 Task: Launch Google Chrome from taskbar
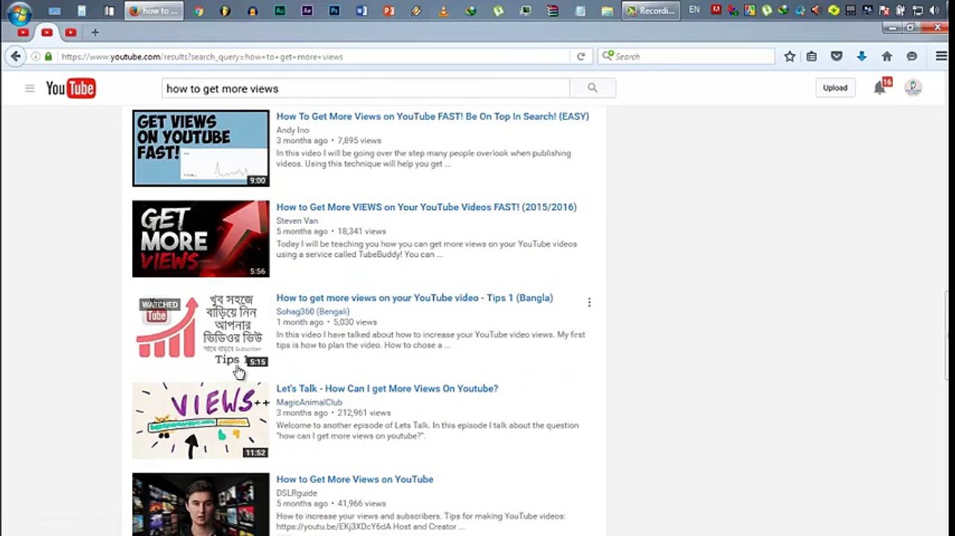tap(198, 11)
